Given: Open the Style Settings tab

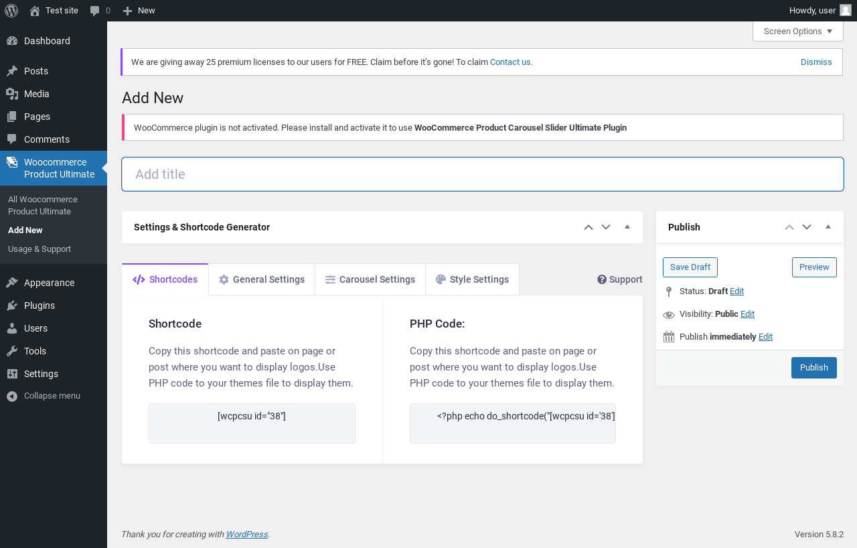Looking at the screenshot, I should pos(472,279).
